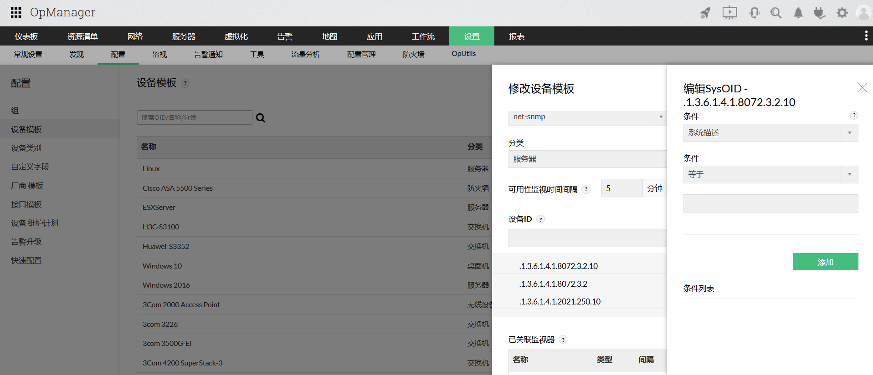Click help icon next to 设备ID

541,219
